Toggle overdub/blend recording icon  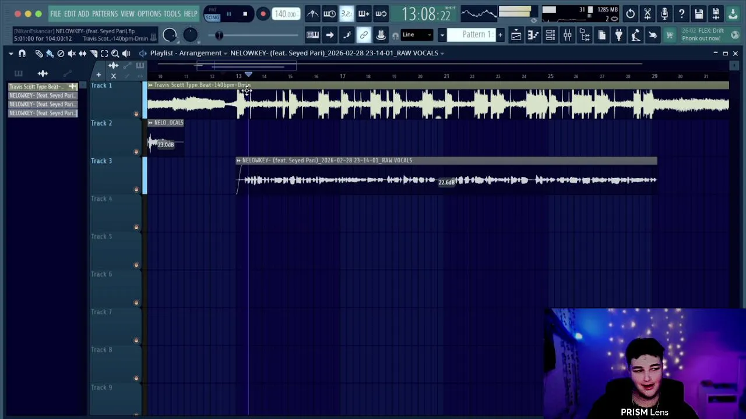coord(364,13)
